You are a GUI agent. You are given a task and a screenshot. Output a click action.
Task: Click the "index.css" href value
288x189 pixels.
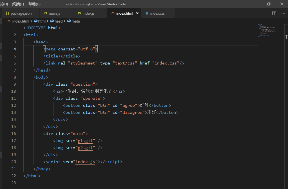pos(166,63)
